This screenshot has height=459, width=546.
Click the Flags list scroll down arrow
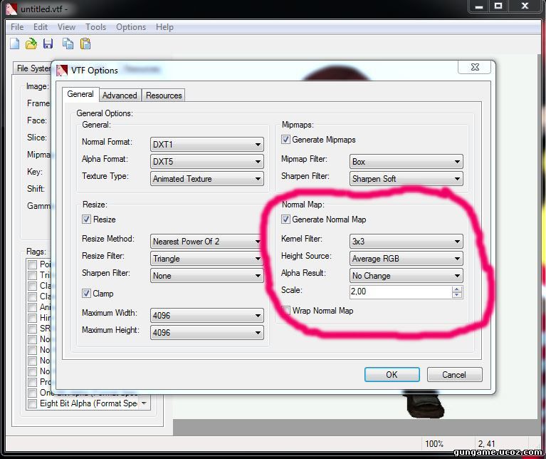click(x=145, y=403)
